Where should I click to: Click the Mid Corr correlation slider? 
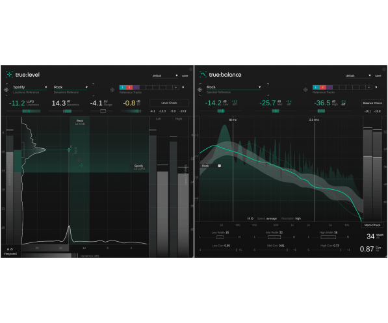tap(274, 250)
